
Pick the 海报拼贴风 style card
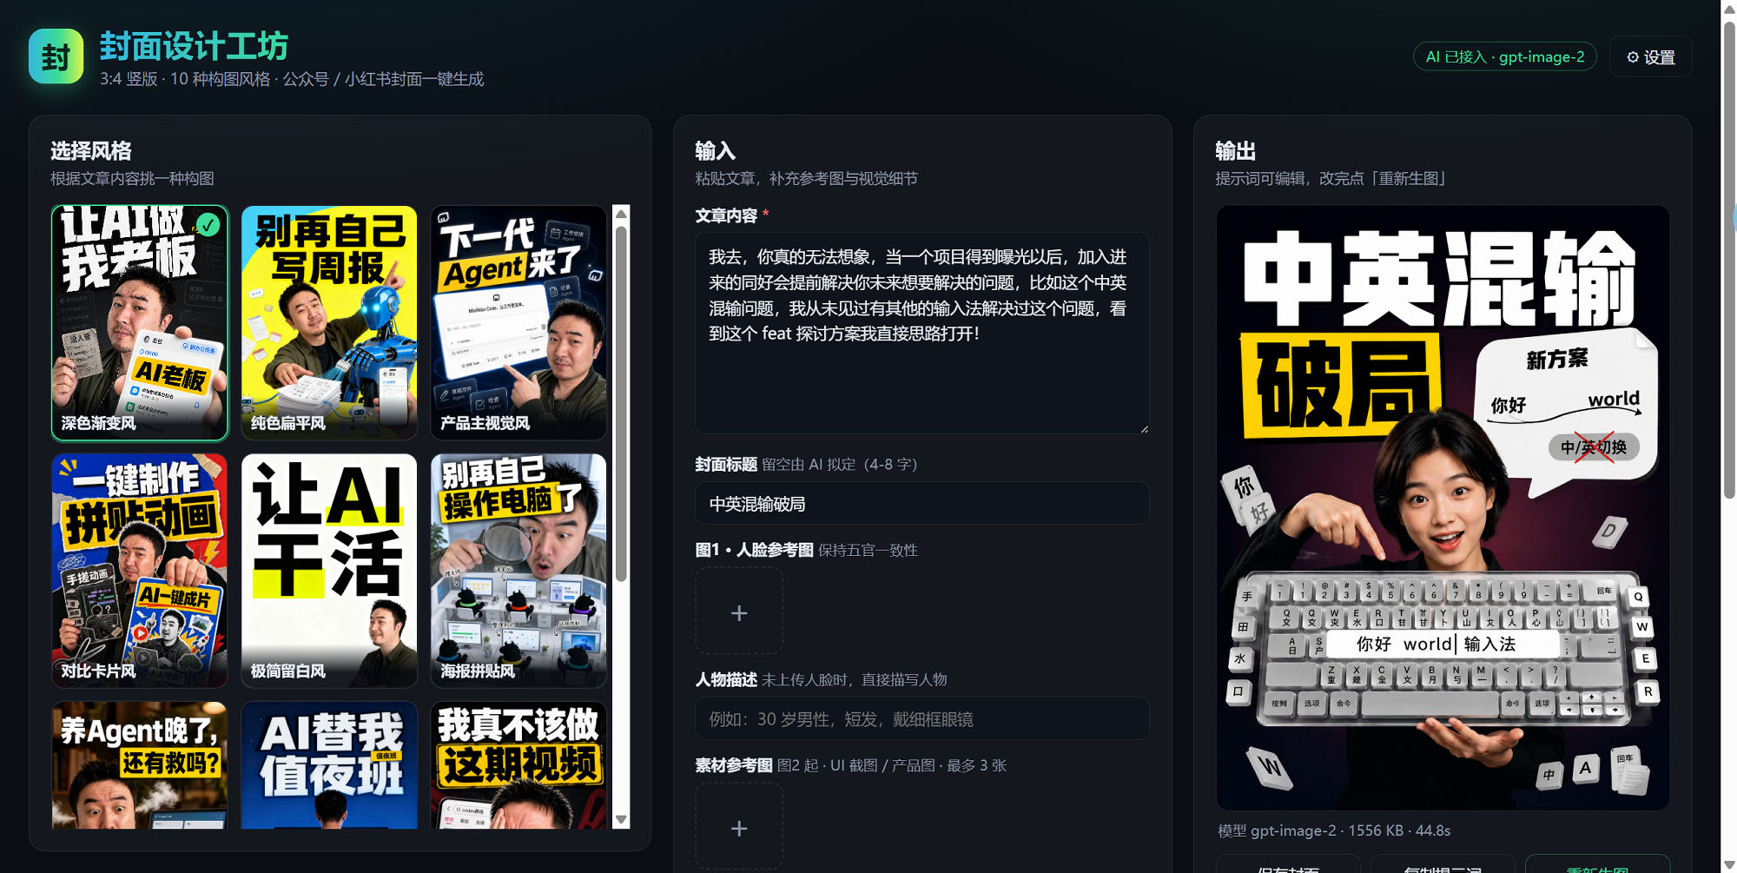518,571
